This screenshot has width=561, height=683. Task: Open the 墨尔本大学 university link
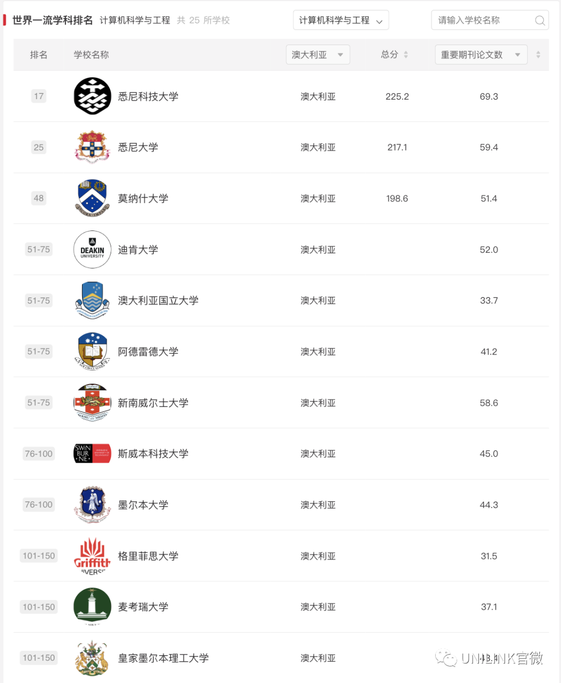(143, 504)
